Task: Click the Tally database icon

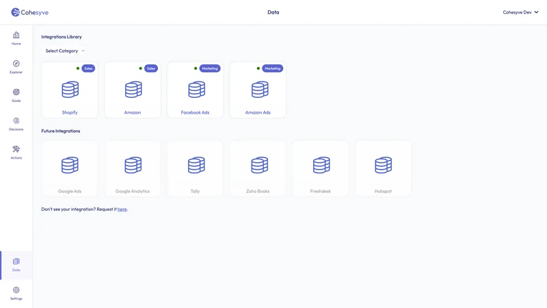Action: (196, 165)
